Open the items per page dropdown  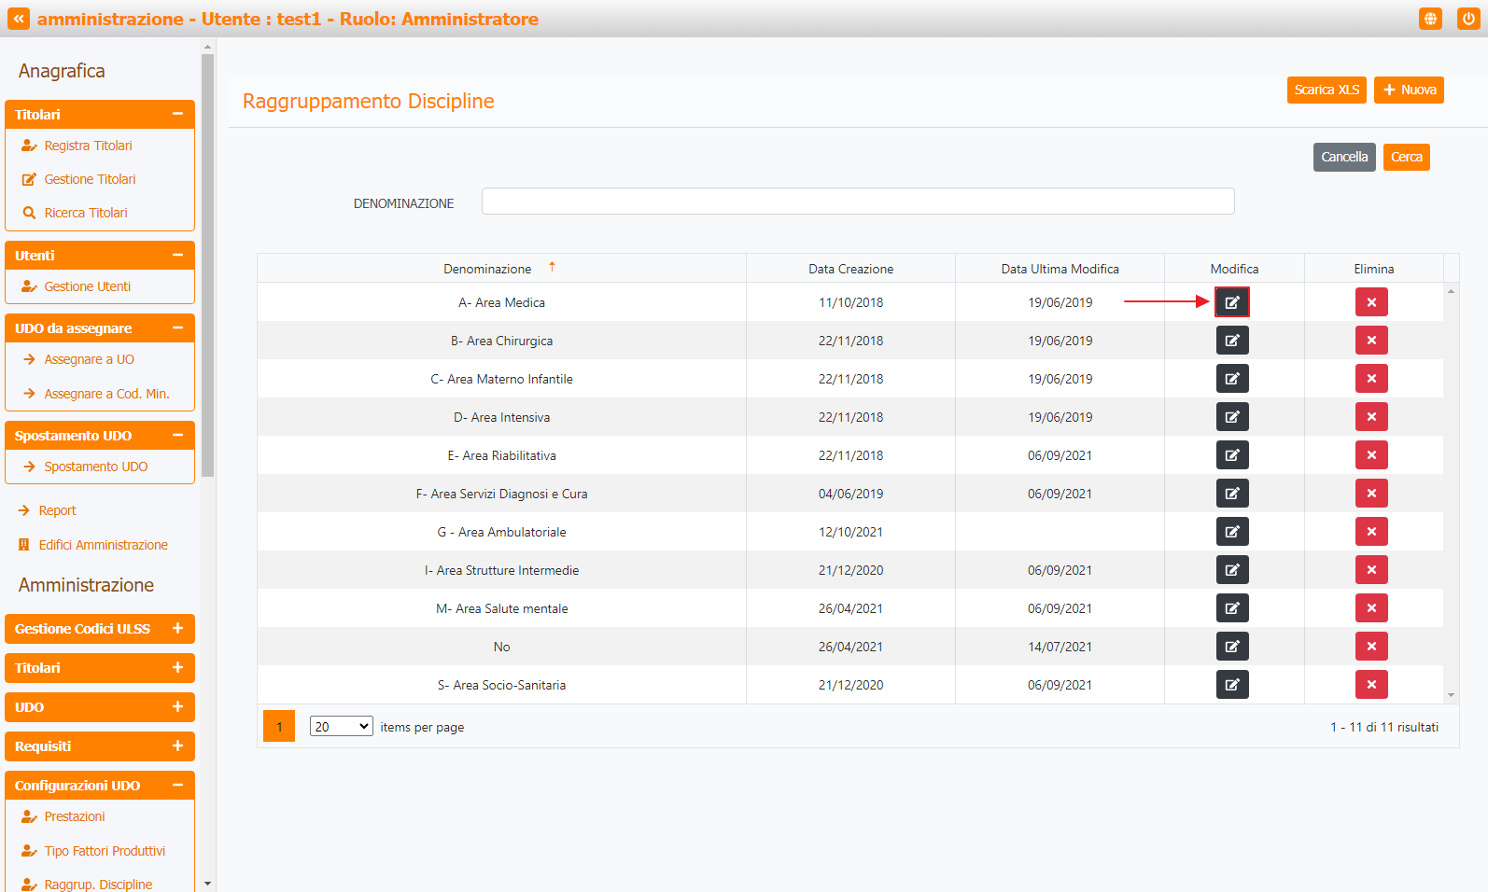[341, 727]
